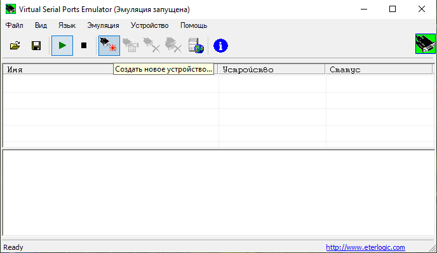Screen dimensions: 437x253
Task: Click the Устройство column header
Action: tap(271, 69)
